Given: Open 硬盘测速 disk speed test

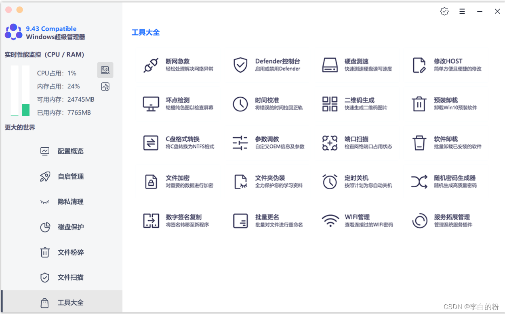Looking at the screenshot, I should tap(356, 64).
